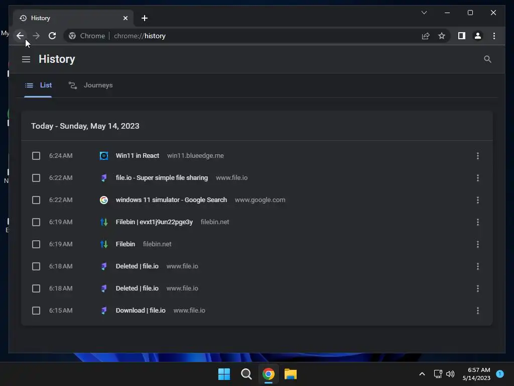The image size is (514, 386).
Task: Open the Chrome profile icon
Action: click(478, 36)
